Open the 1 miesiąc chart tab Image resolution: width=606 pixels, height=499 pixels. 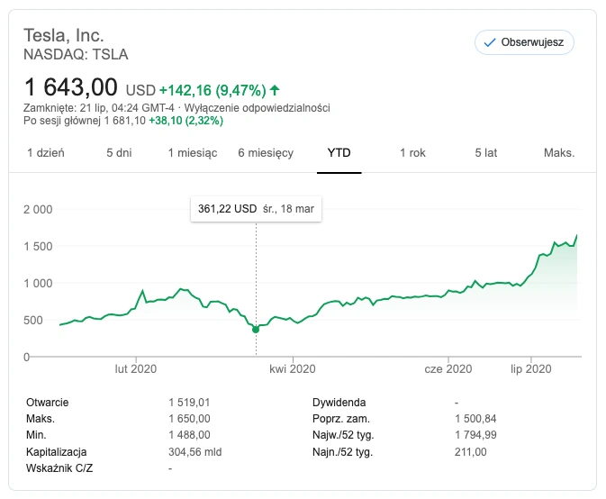[193, 153]
